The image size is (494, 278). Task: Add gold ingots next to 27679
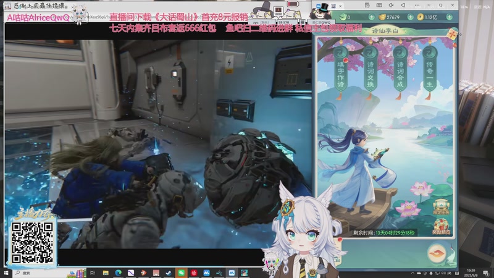(410, 17)
